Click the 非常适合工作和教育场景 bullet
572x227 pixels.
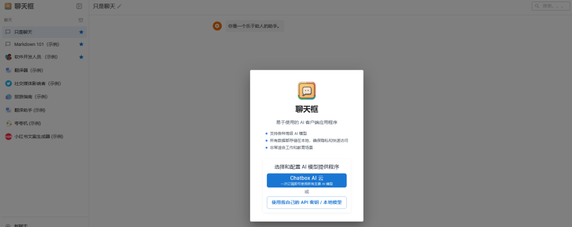[291, 148]
